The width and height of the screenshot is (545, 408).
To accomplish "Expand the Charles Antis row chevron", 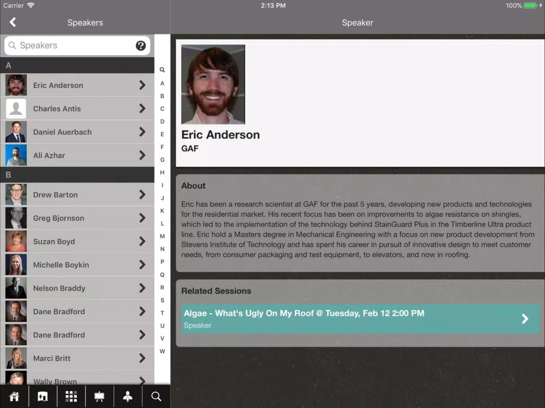I will point(142,109).
